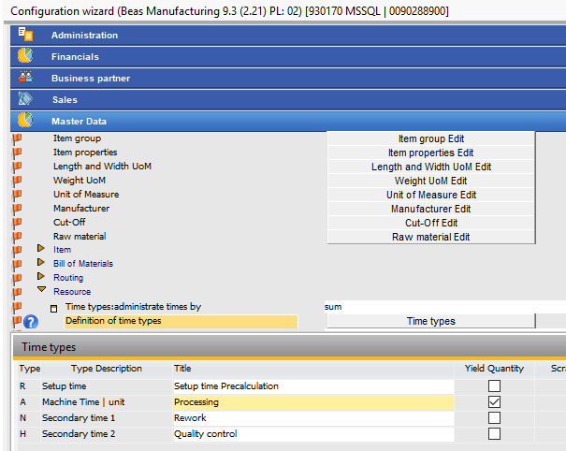Click the flag icon beside Item group
Image resolution: width=566 pixels, height=451 pixels.
click(x=17, y=138)
